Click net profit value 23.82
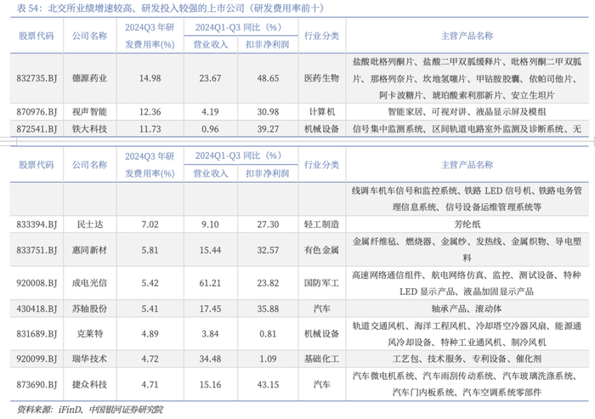 click(268, 283)
